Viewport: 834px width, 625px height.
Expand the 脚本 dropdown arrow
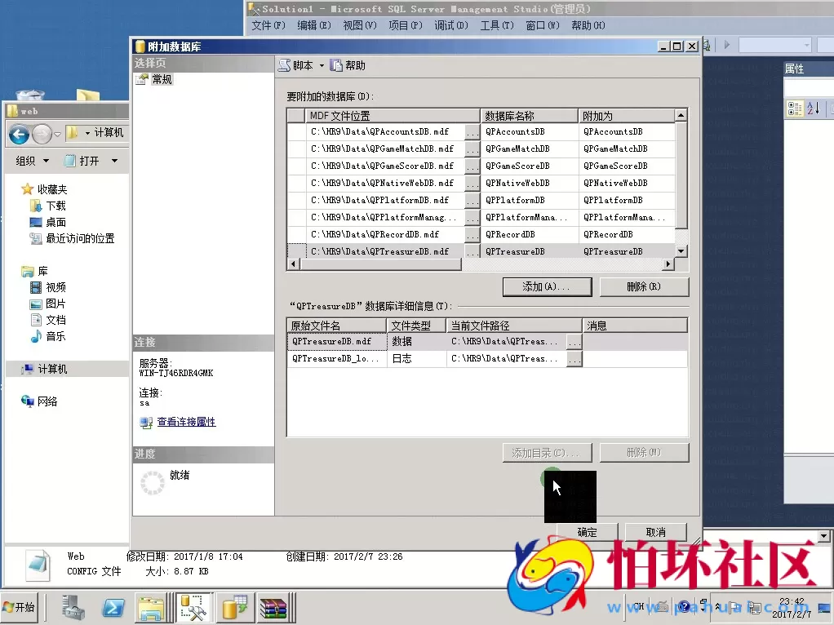click(322, 66)
